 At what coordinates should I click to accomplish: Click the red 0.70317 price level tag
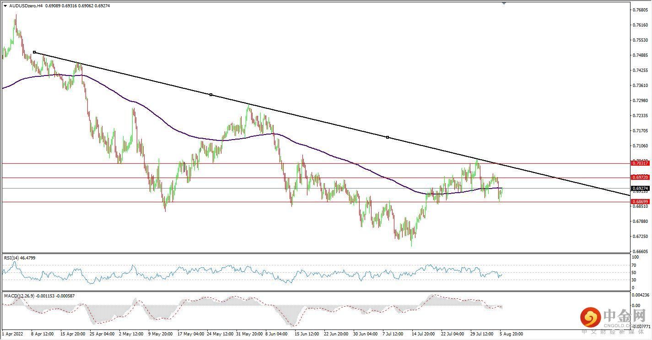[640, 163]
